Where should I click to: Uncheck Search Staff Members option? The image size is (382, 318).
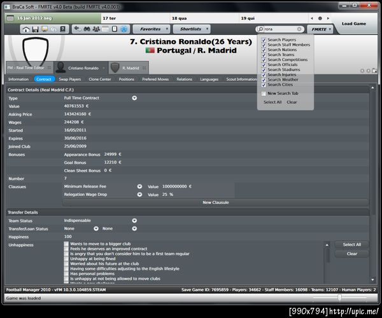pyautogui.click(x=264, y=45)
